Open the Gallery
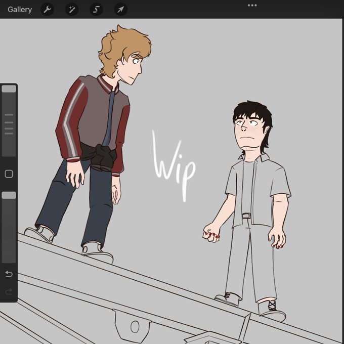Screen dimensions: 344x344 tap(20, 10)
